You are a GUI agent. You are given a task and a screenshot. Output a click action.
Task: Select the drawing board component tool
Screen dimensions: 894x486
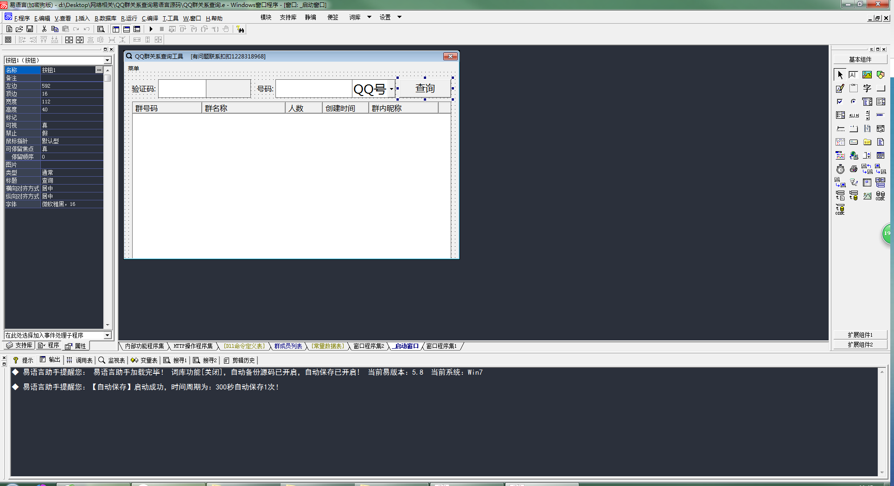click(840, 88)
